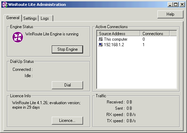Select the This computer row icon

point(100,39)
